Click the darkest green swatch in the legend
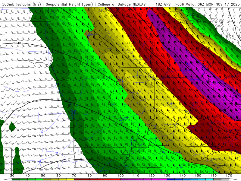The image size is (241, 181). pyautogui.click(x=16, y=179)
